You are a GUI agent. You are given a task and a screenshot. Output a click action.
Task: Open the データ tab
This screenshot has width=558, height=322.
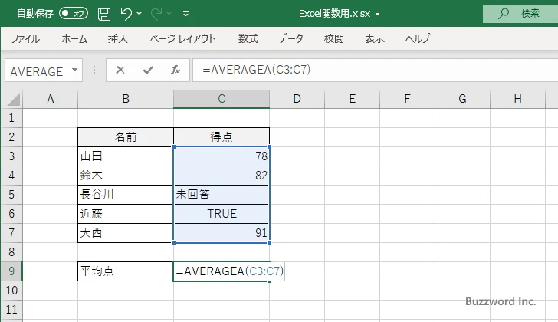pos(290,38)
